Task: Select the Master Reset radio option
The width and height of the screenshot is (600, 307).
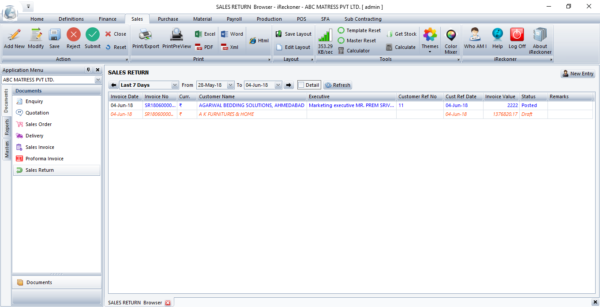Action: 341,41
